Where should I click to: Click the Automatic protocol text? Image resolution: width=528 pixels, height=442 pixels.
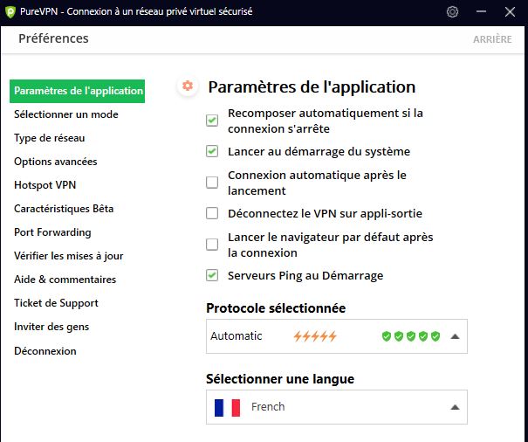pyautogui.click(x=236, y=336)
